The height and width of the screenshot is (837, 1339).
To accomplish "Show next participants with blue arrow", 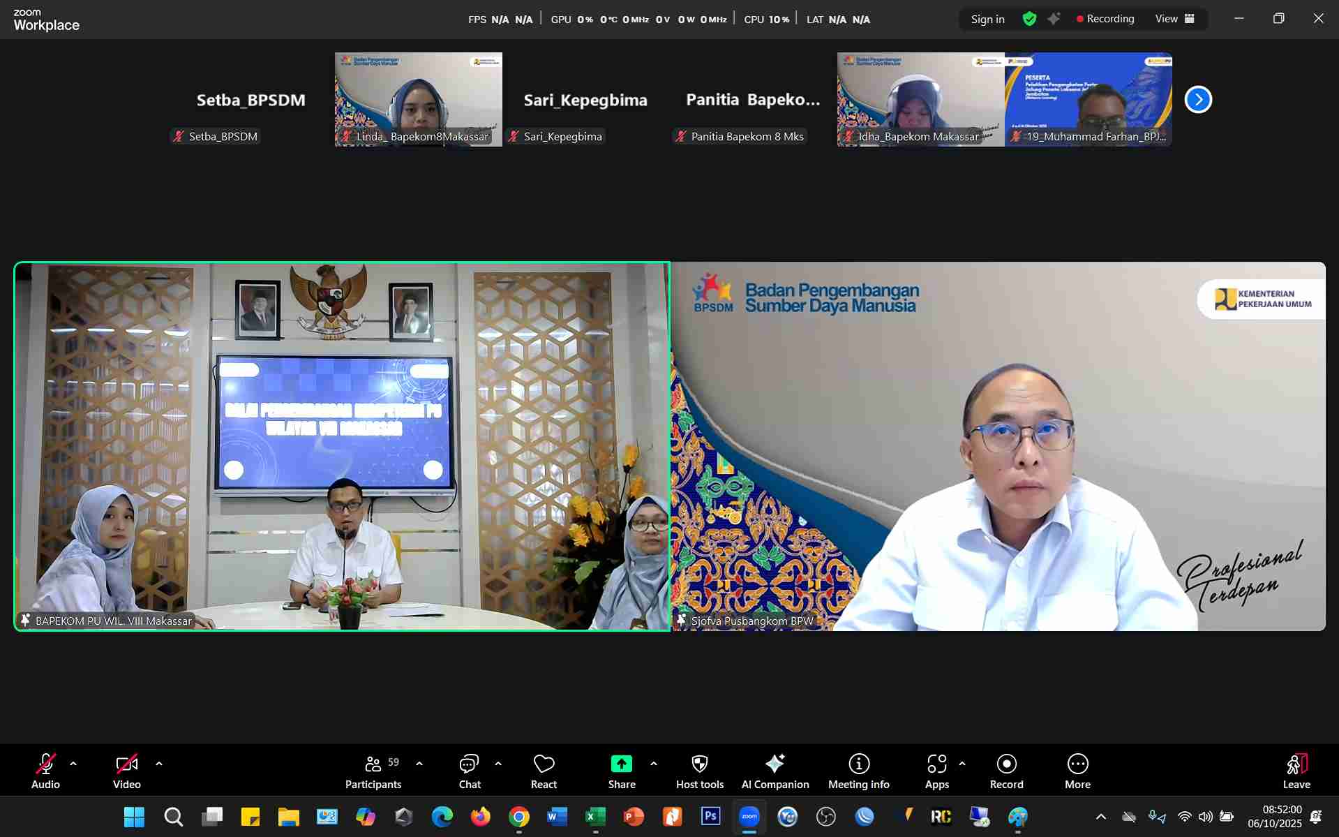I will [x=1198, y=100].
